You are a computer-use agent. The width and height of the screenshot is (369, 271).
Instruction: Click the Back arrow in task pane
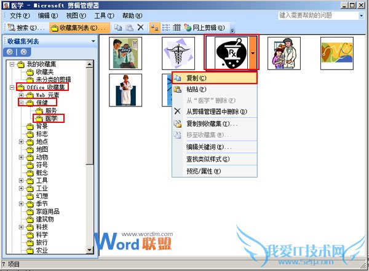point(10,52)
